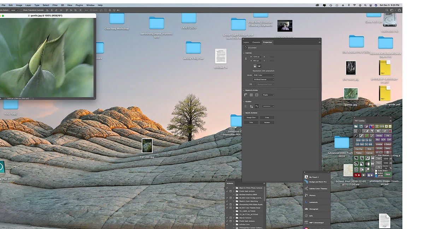Click the green Save button in Web-Sharpen
424x229 pixels.
(x=388, y=174)
